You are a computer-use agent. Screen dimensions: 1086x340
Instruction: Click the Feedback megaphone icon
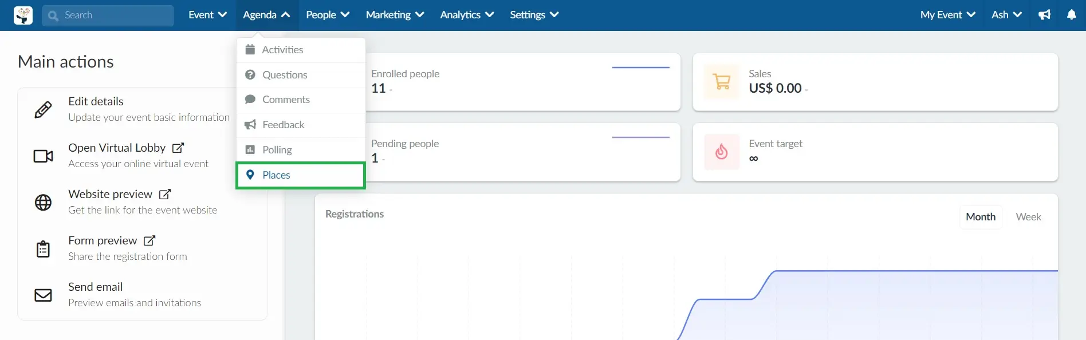pos(250,125)
